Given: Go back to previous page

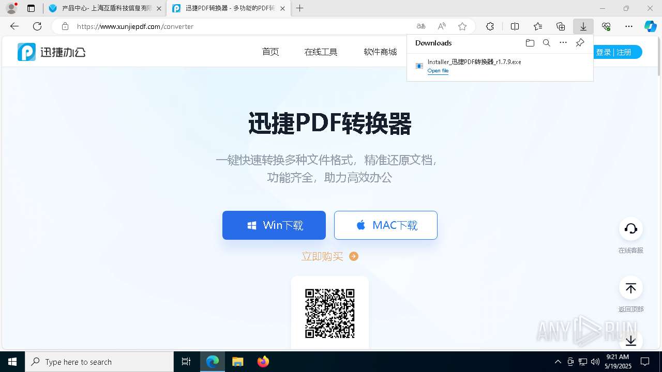Looking at the screenshot, I should (x=14, y=26).
